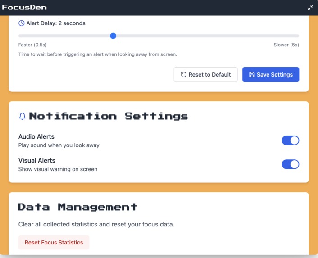Click the Alert Delay slider handle
Image resolution: width=318 pixels, height=258 pixels.
[113, 36]
